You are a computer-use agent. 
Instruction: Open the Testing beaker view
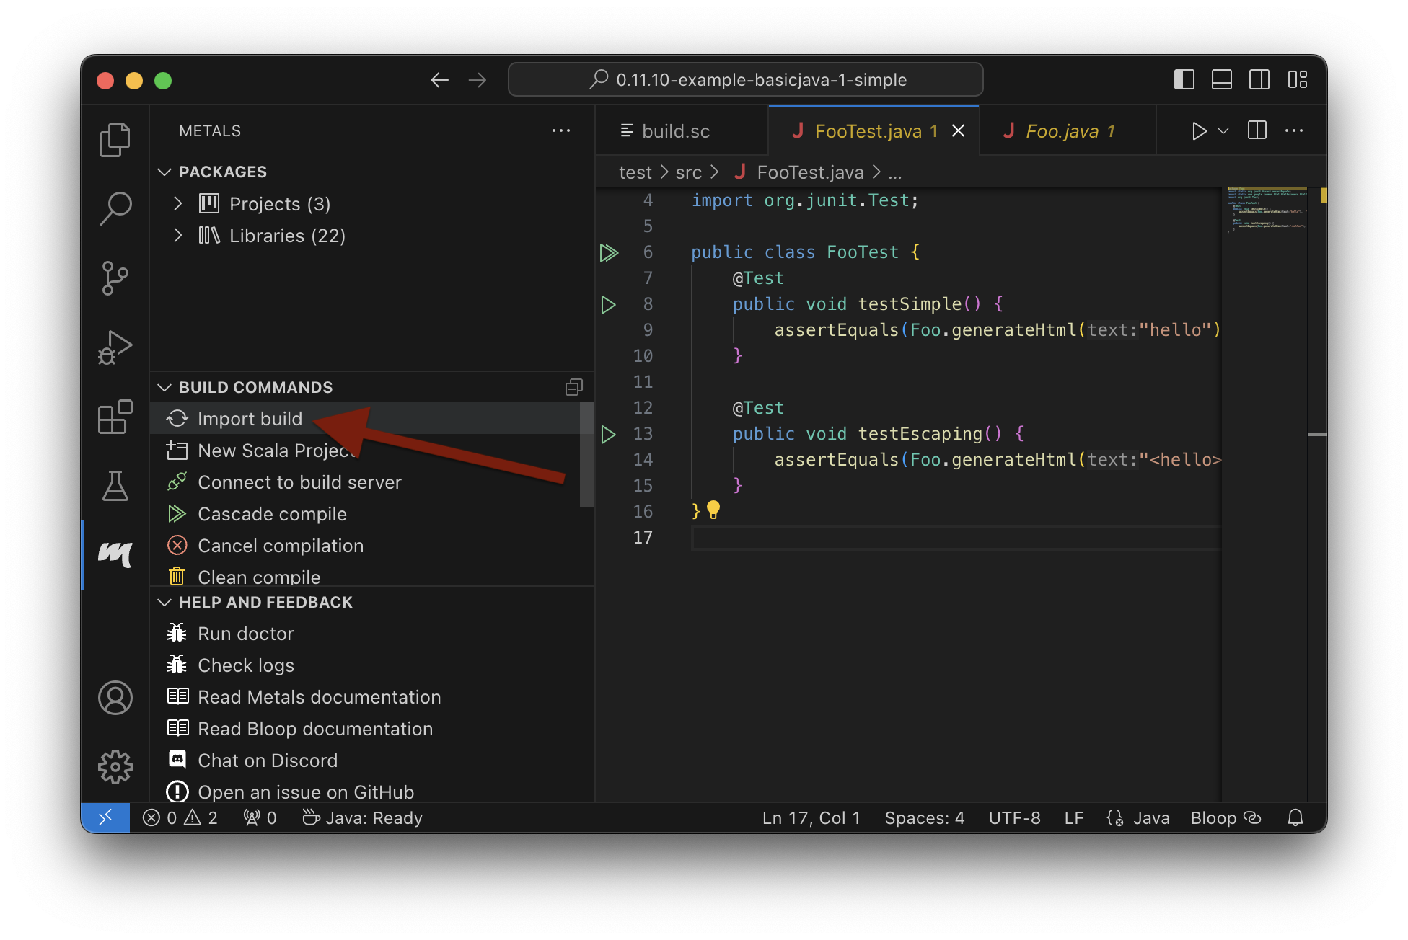[115, 486]
